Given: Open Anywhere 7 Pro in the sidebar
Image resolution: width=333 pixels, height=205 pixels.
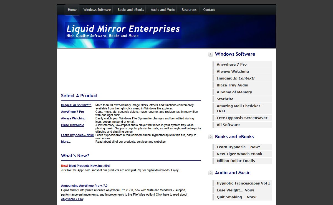Looking at the screenshot, I should coord(242,65).
